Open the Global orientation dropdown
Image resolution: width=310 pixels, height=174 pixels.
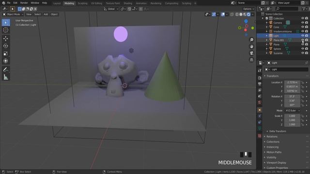click(x=111, y=9)
